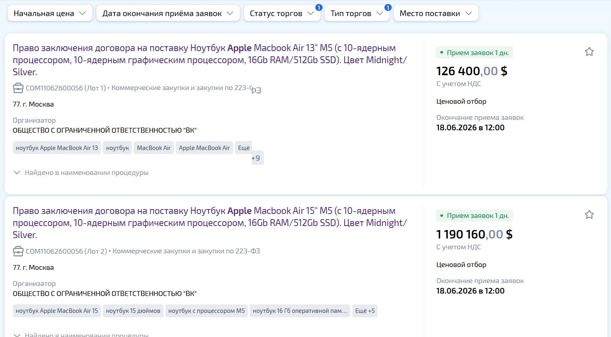This screenshot has width=611, height=337.
Task: Select the 'ноутбук 15 дюймов' tag
Action: tap(133, 311)
